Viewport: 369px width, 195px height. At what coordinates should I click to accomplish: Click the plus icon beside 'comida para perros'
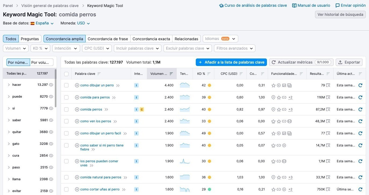click(77, 97)
